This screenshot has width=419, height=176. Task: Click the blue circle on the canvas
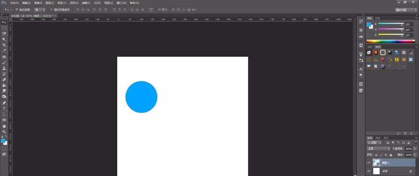(x=141, y=97)
